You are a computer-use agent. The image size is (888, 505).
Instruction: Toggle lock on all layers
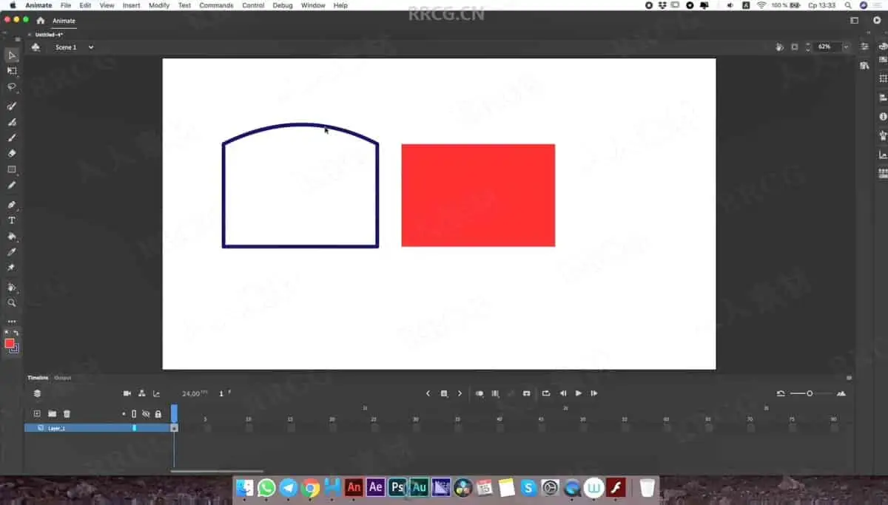[158, 414]
